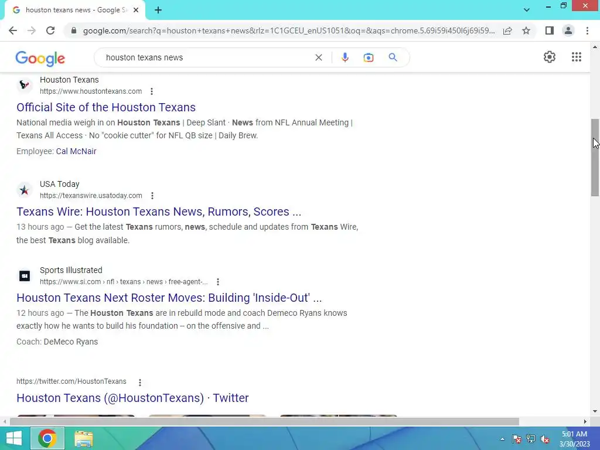Click the padlock site info icon
The image size is (600, 450).
click(74, 30)
